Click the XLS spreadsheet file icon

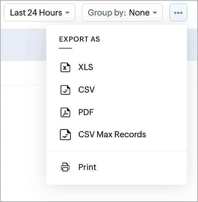coord(65,67)
